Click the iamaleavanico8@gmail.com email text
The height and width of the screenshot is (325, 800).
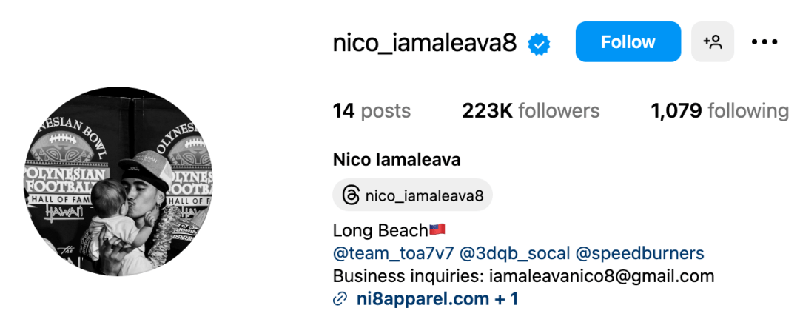point(602,276)
